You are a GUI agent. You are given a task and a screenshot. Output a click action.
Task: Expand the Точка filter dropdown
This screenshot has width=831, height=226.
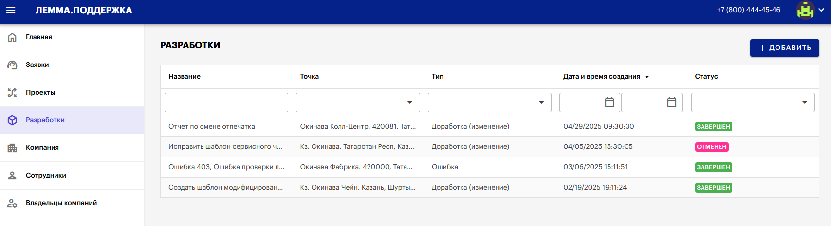tap(409, 102)
